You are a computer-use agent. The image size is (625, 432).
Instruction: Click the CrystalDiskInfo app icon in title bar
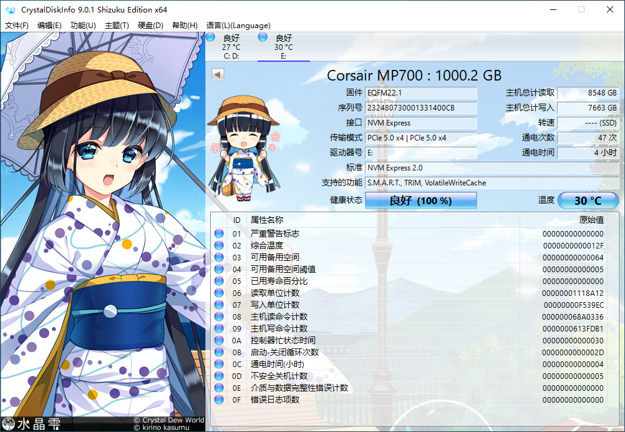coord(11,9)
